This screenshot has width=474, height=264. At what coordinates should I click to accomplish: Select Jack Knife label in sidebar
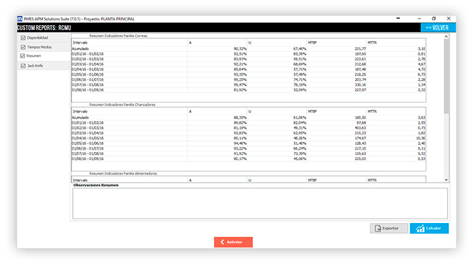pos(35,66)
